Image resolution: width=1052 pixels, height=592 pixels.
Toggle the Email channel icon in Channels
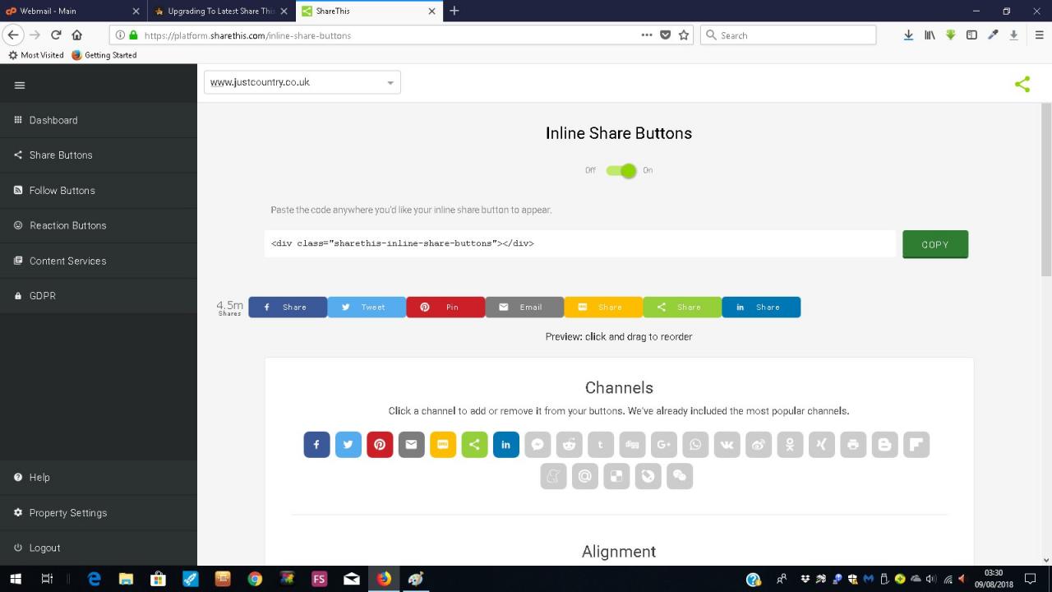pos(411,445)
